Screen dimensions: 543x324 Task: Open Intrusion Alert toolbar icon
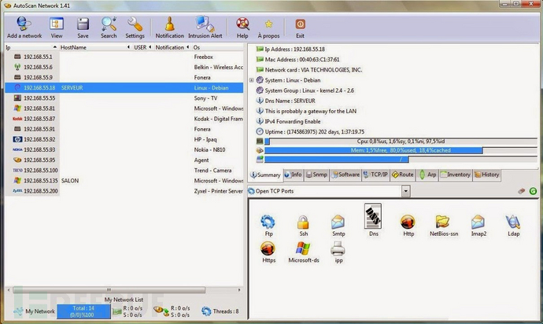point(205,28)
